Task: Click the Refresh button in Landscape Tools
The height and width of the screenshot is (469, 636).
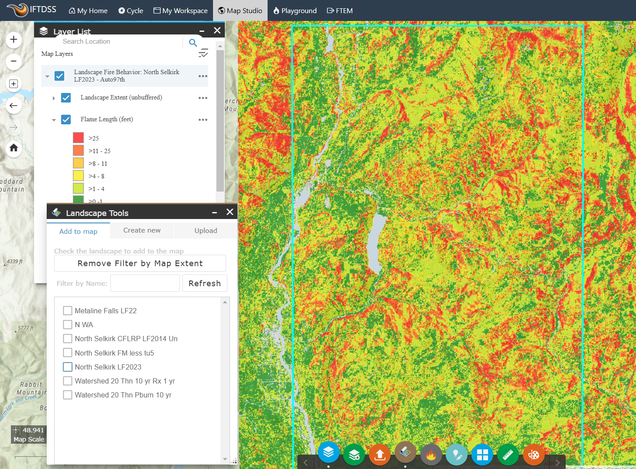Action: click(x=205, y=283)
